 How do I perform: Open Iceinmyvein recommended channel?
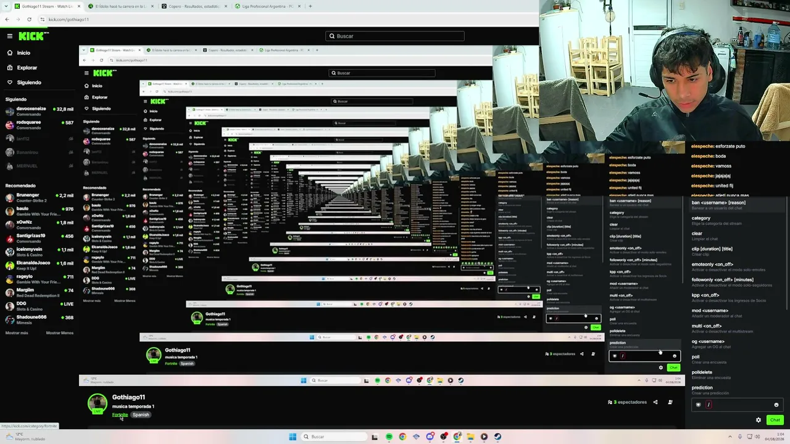click(x=39, y=252)
